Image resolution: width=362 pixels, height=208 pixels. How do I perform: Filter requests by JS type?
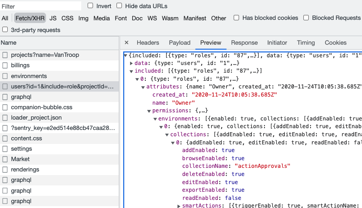click(x=53, y=18)
